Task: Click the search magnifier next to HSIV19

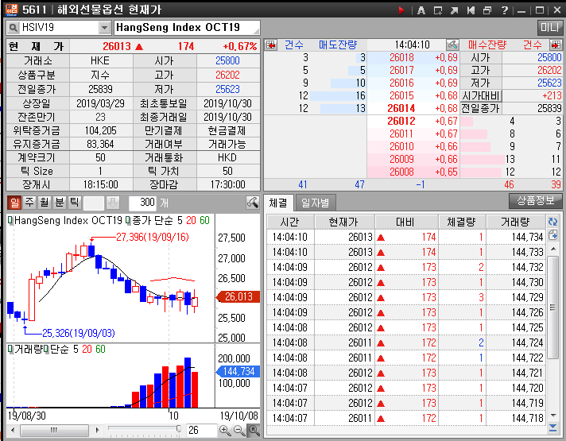Action: (13, 28)
